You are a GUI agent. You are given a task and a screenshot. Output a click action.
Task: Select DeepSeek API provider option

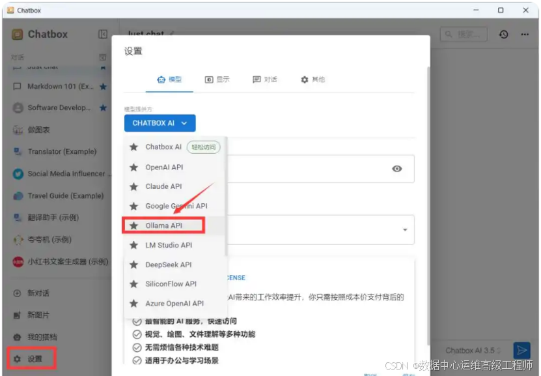pyautogui.click(x=174, y=265)
